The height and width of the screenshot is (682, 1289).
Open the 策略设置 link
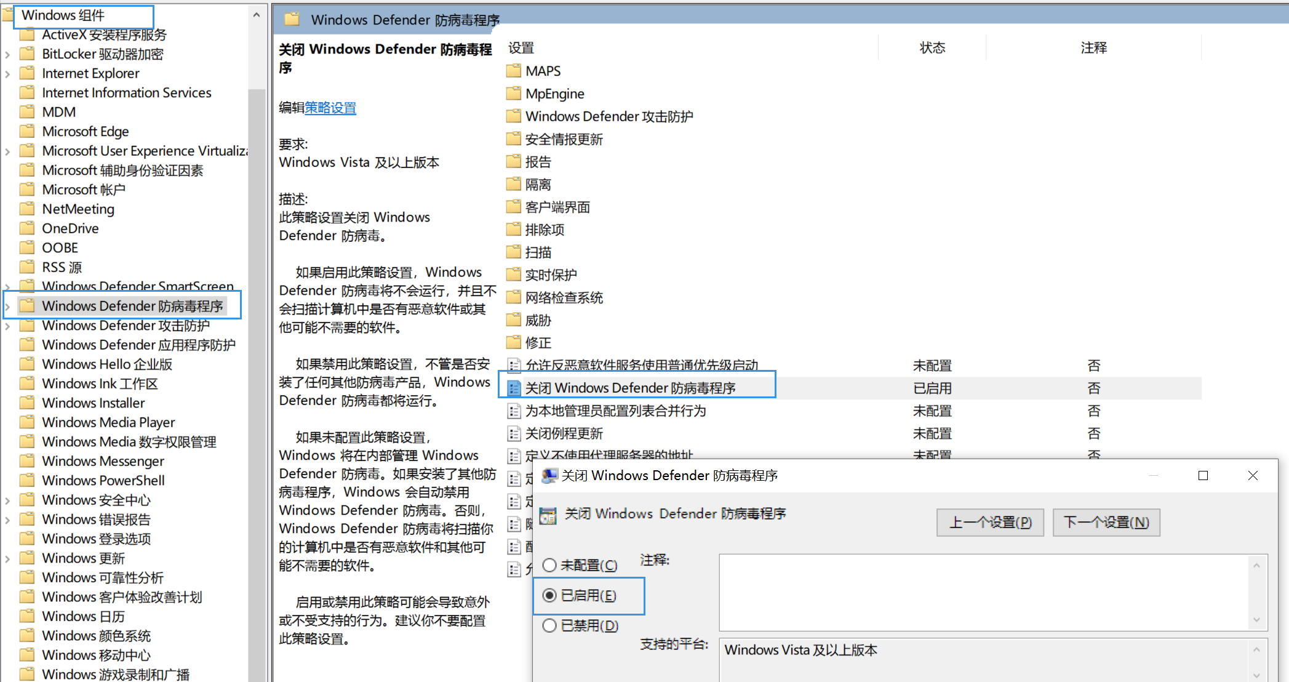(330, 108)
